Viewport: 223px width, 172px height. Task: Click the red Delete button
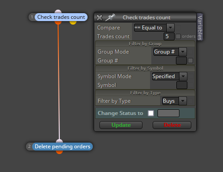click(x=172, y=125)
